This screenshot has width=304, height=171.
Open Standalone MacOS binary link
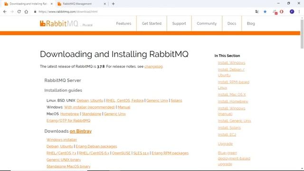[x=68, y=166]
